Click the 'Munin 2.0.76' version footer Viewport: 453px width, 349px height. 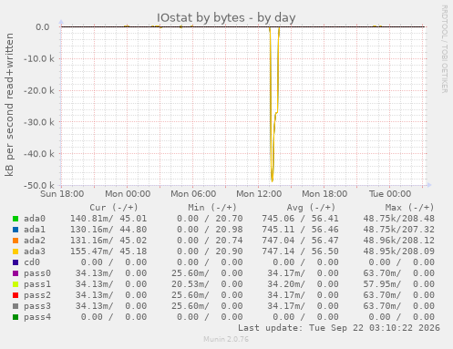click(226, 339)
